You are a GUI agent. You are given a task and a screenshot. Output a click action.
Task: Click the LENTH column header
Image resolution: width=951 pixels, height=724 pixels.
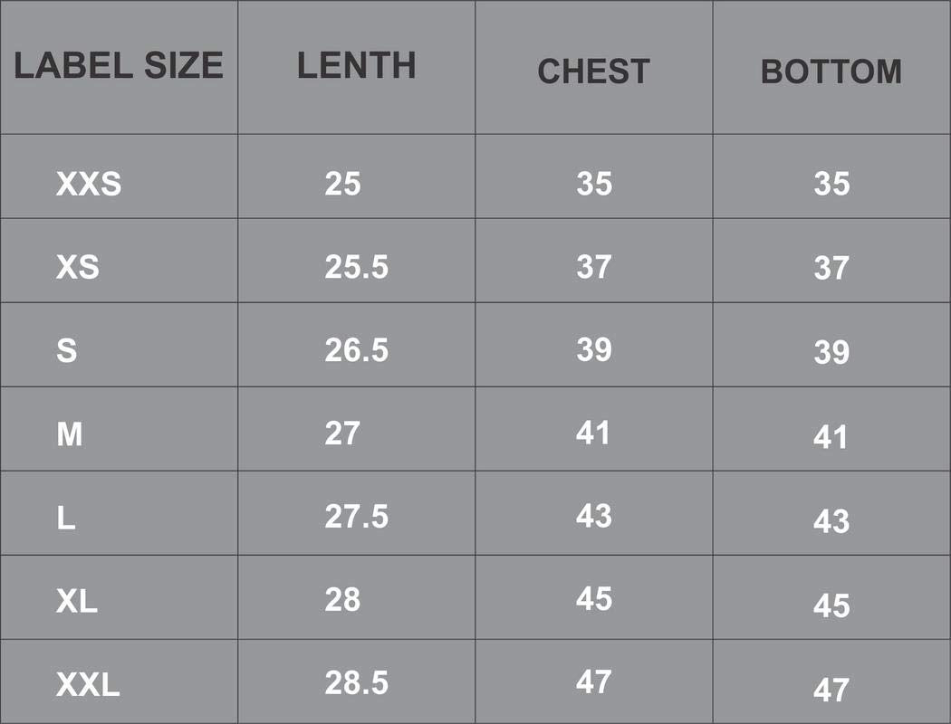click(357, 66)
